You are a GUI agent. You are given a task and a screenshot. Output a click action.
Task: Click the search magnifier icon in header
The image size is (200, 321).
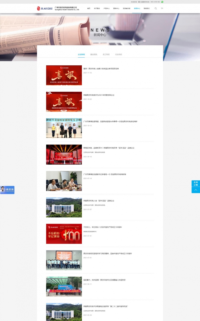coord(156,8)
